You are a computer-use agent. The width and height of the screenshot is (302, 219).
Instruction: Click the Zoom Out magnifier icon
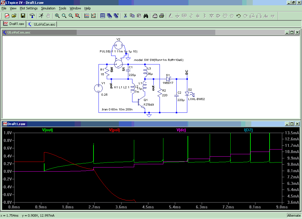(71, 16)
